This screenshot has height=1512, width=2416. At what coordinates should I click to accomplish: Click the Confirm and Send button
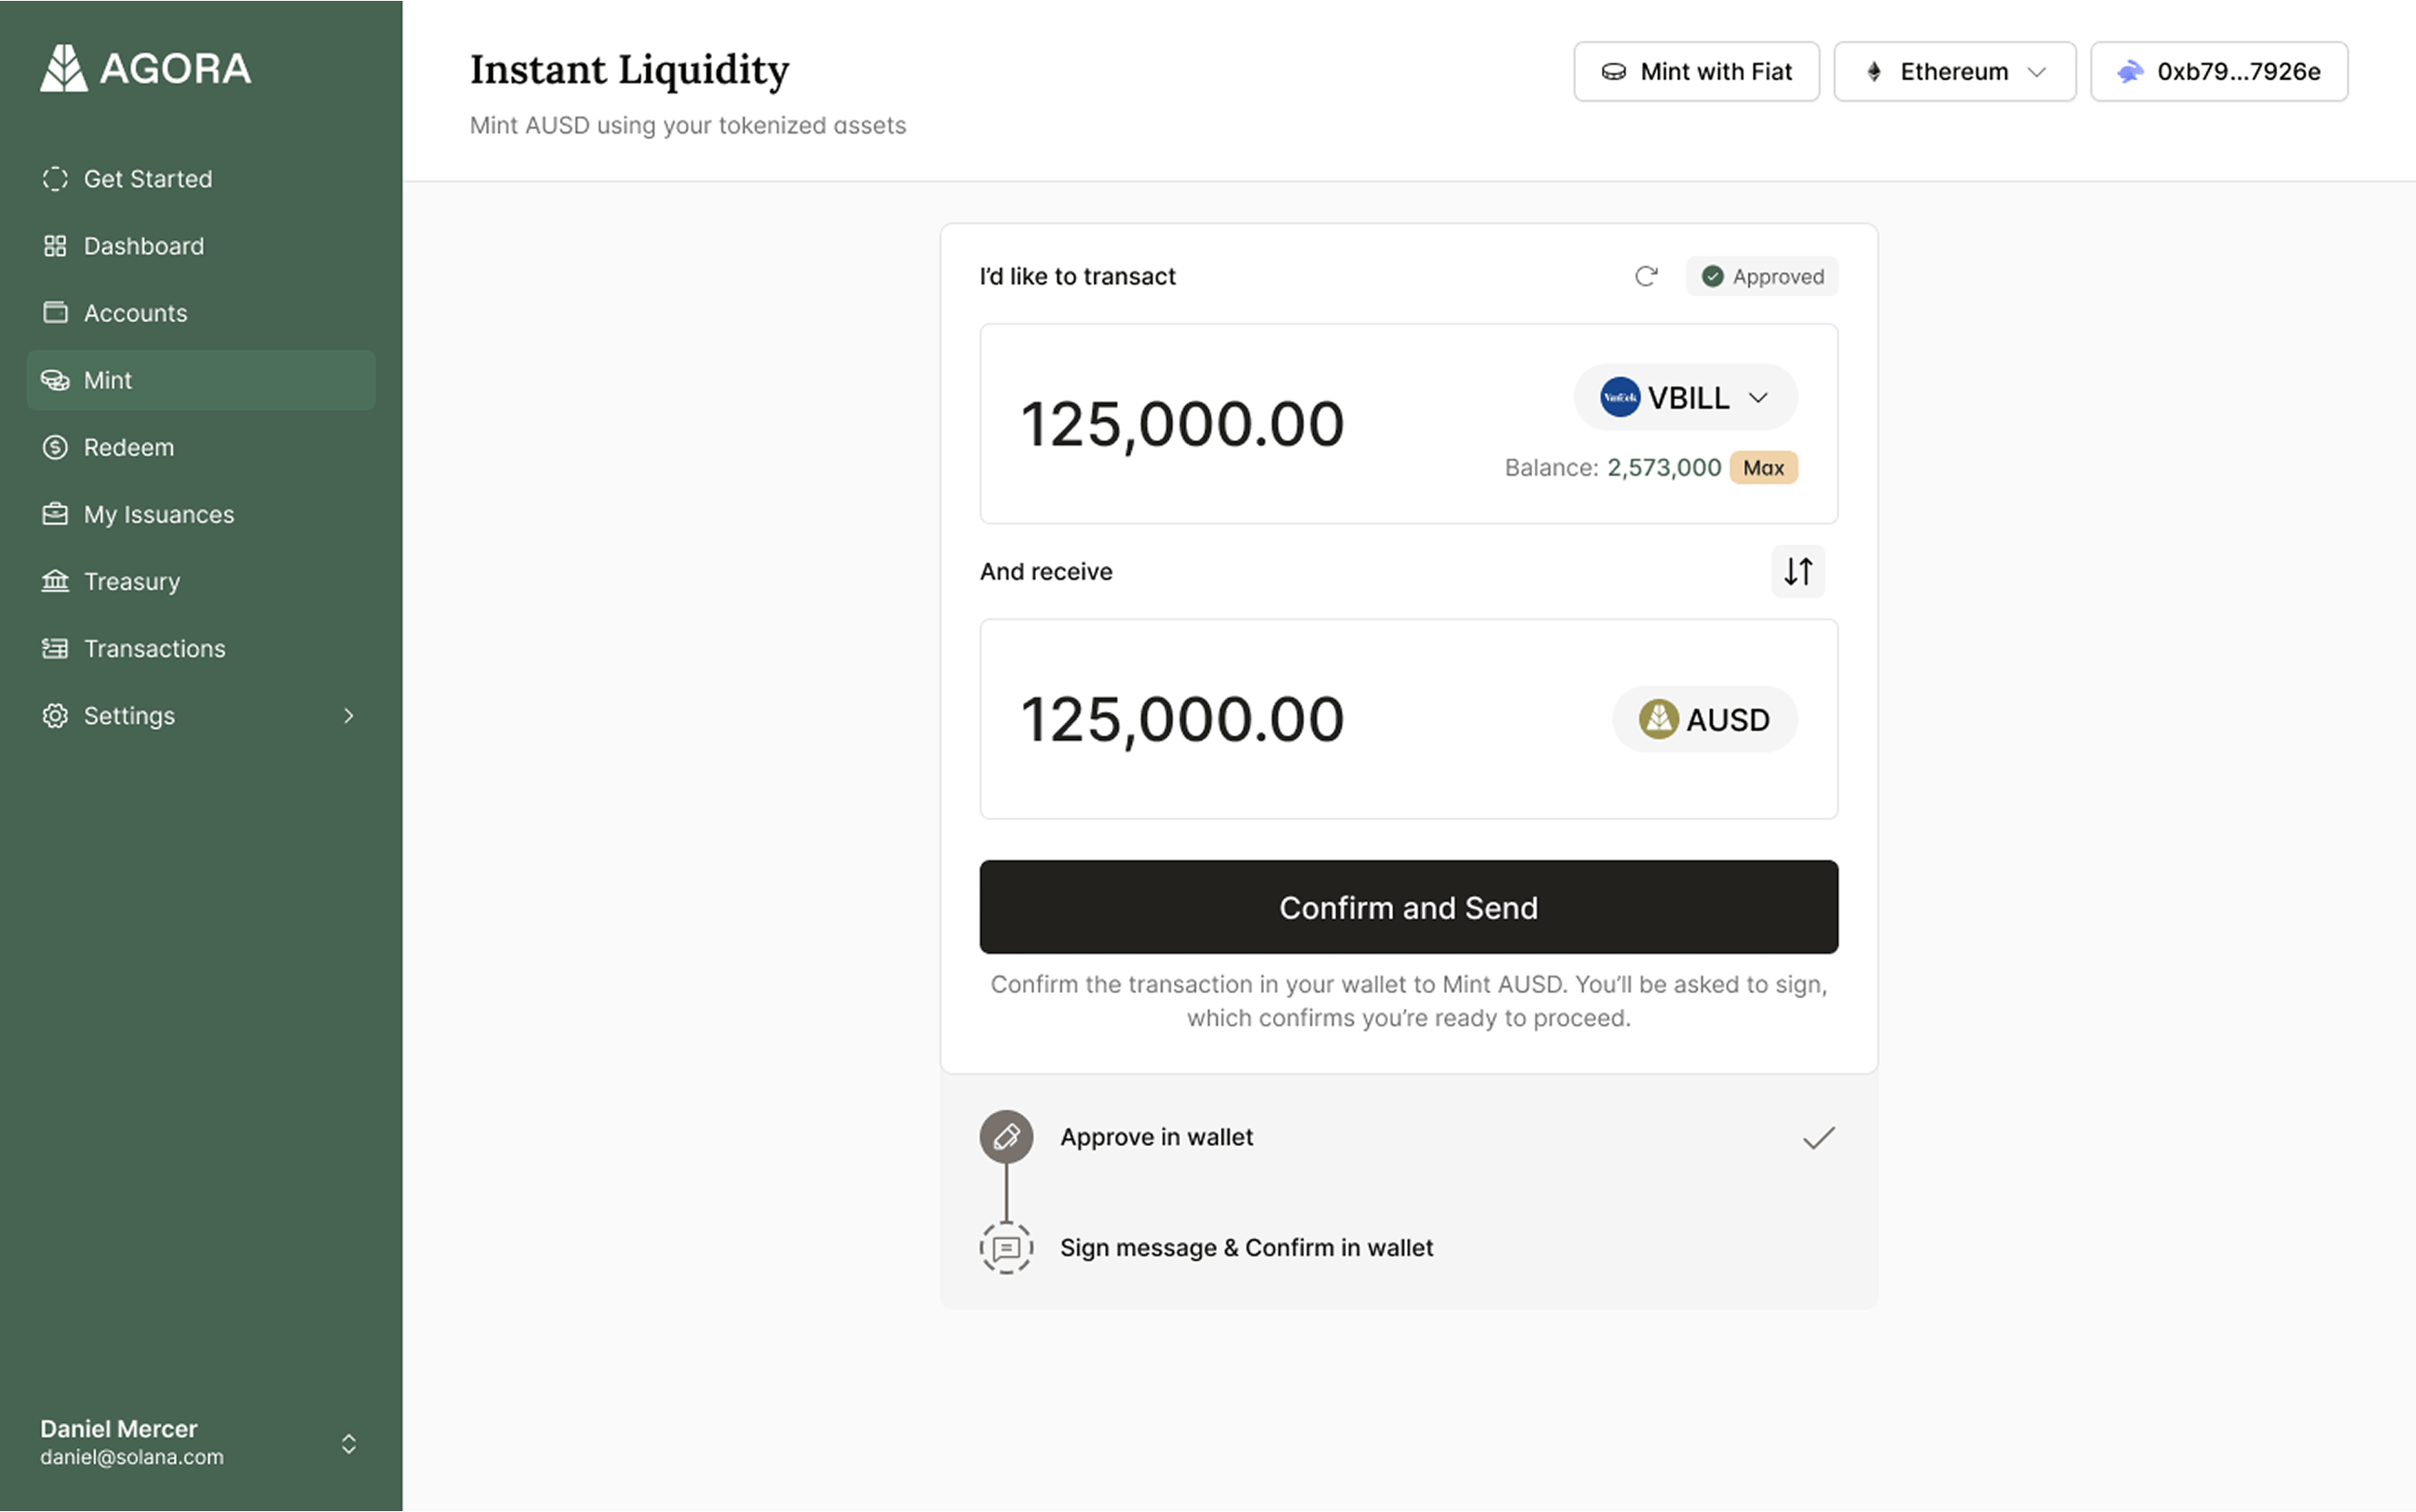pyautogui.click(x=1408, y=907)
